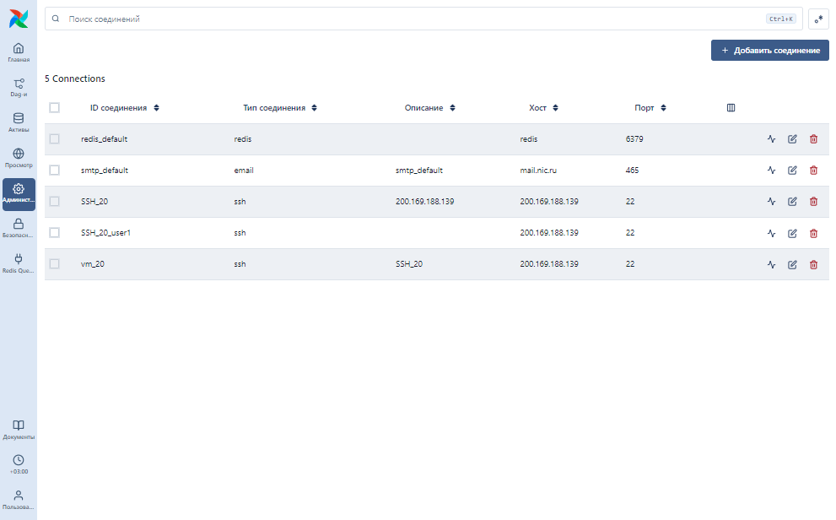Image resolution: width=836 pixels, height=520 pixels.
Task: Select the vm_20 row checkbox
Action: pyautogui.click(x=54, y=263)
